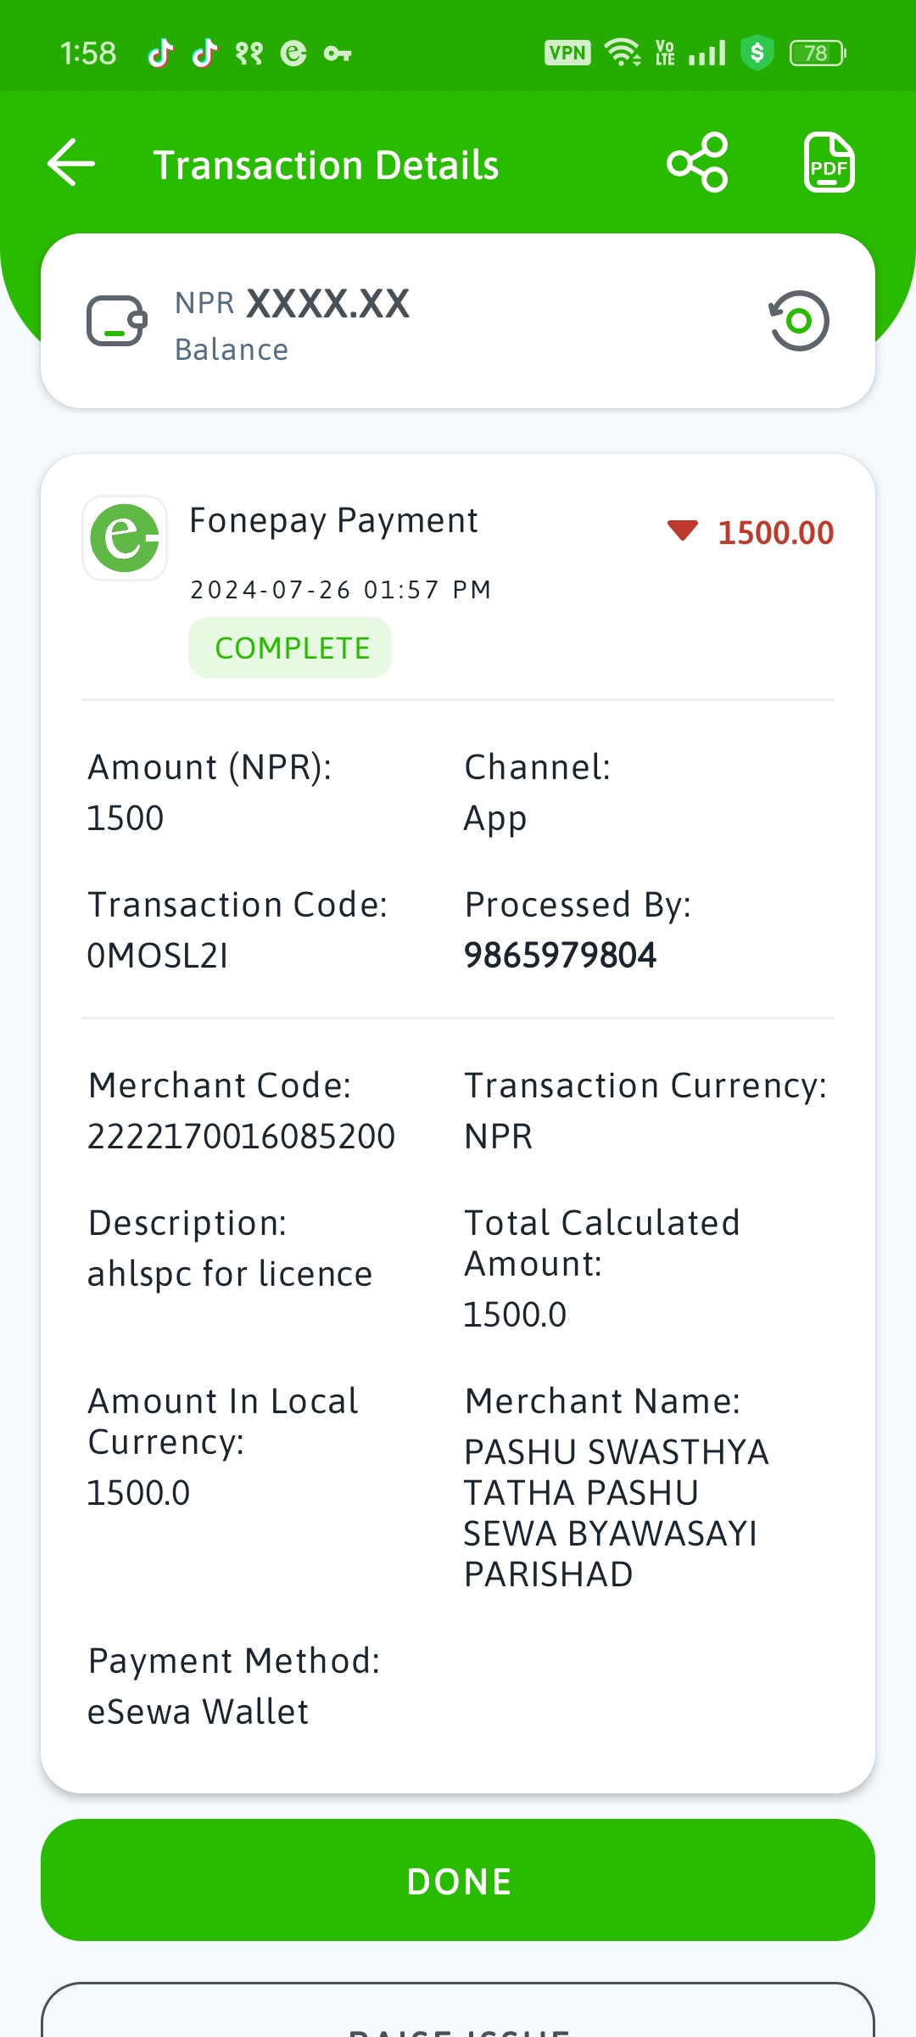This screenshot has height=2037, width=916.
Task: Tap the COMPLETE status badge
Action: click(290, 648)
